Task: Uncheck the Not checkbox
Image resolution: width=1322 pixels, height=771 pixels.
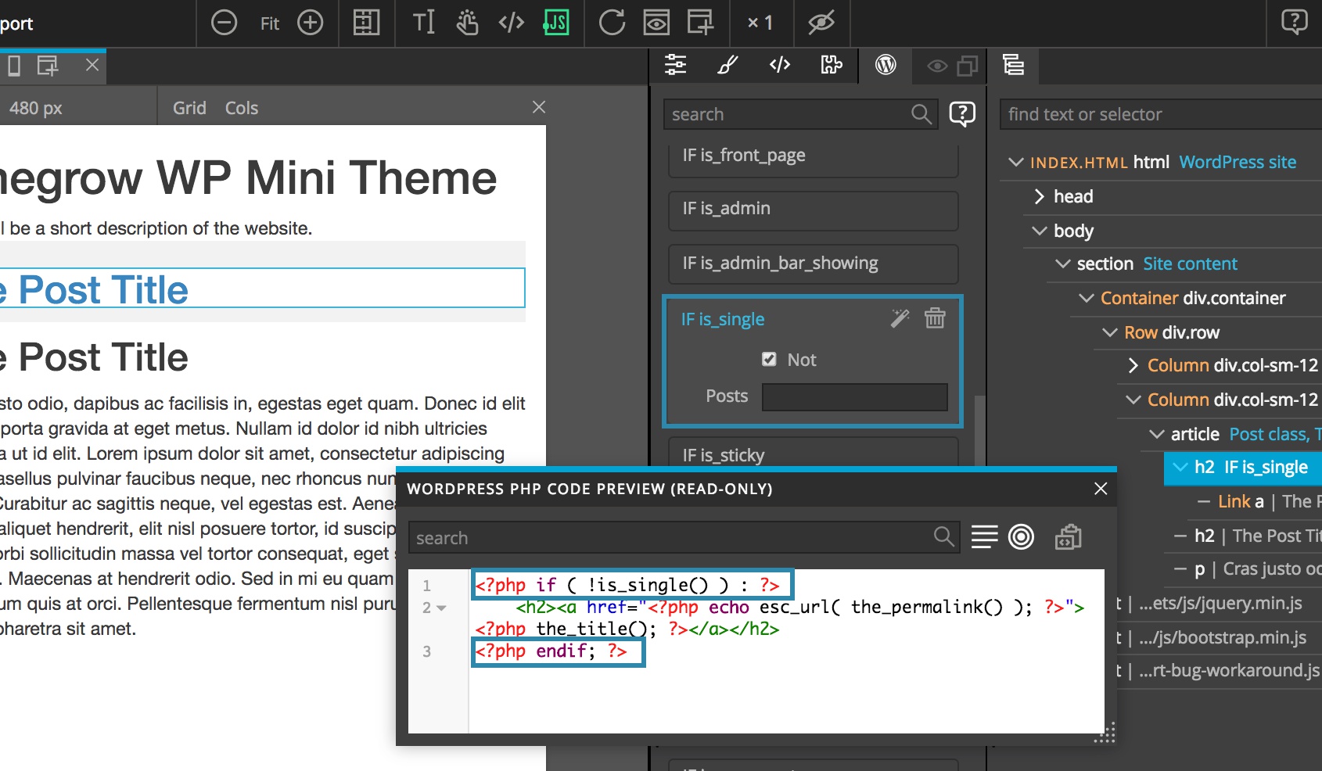Action: coord(770,360)
